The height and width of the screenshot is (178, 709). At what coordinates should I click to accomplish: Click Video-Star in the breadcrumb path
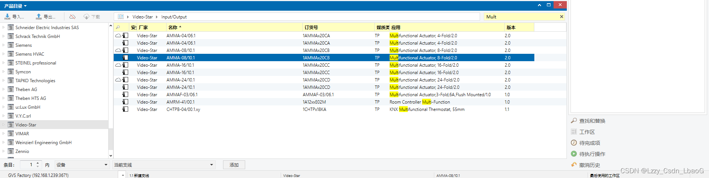(143, 17)
